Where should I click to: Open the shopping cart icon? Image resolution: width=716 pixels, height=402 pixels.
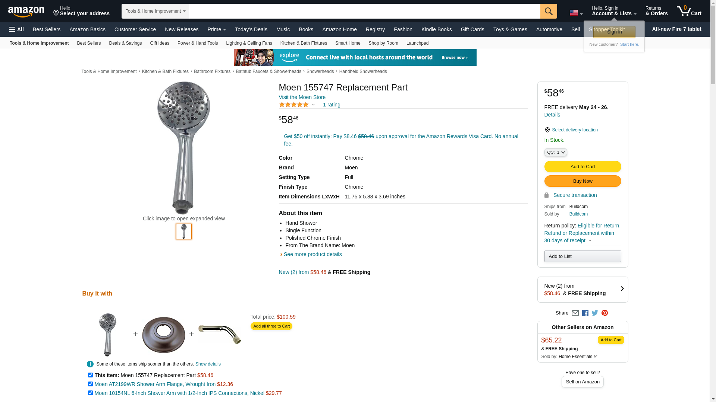pos(689,11)
